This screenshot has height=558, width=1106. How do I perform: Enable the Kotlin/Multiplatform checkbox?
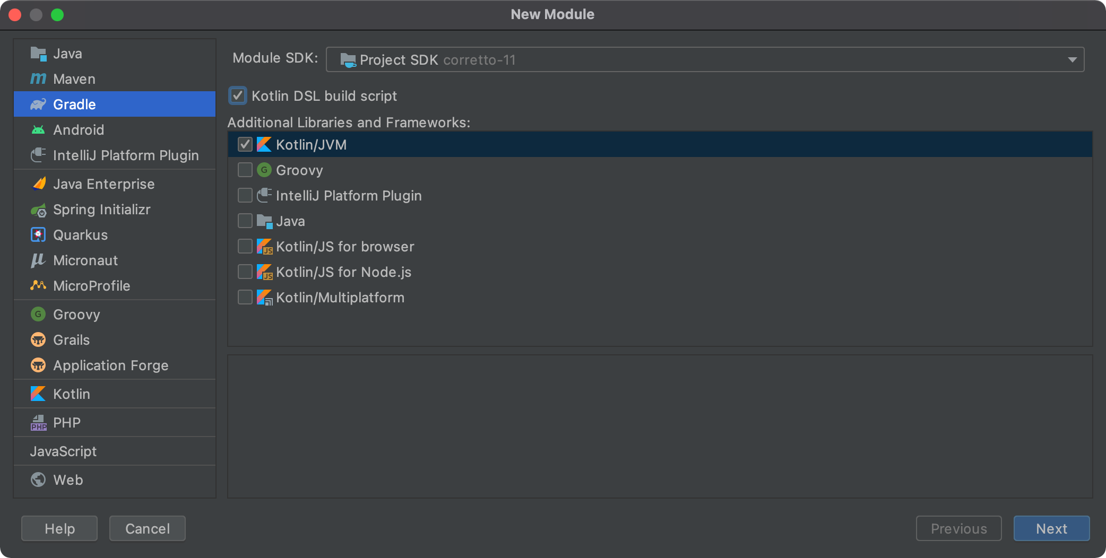[x=245, y=298]
